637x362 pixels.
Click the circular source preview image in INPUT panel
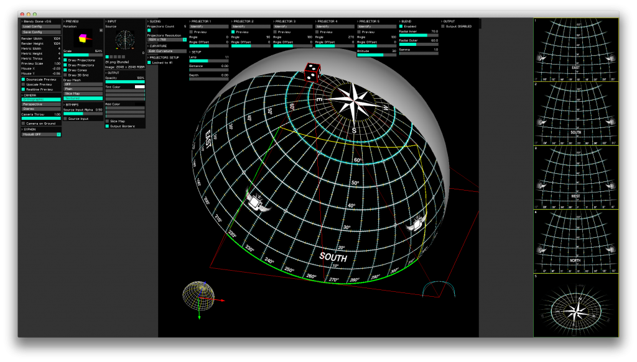click(x=124, y=40)
